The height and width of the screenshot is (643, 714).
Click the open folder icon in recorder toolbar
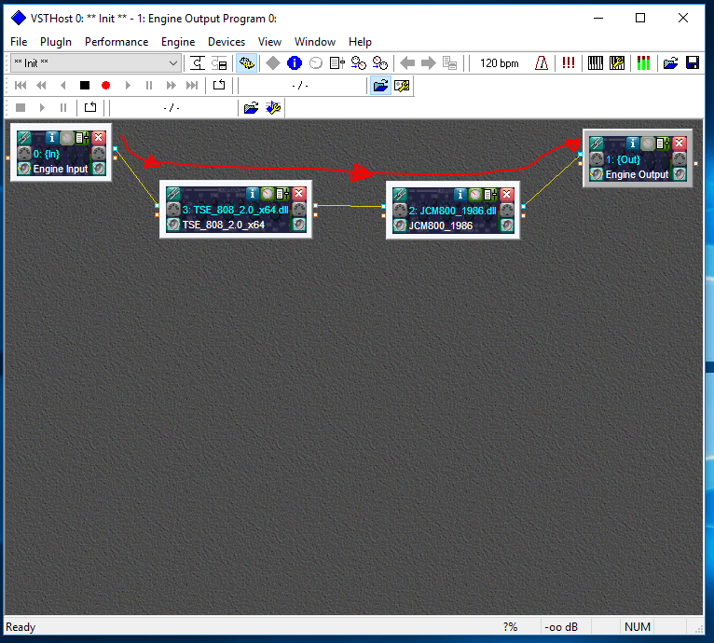(252, 107)
